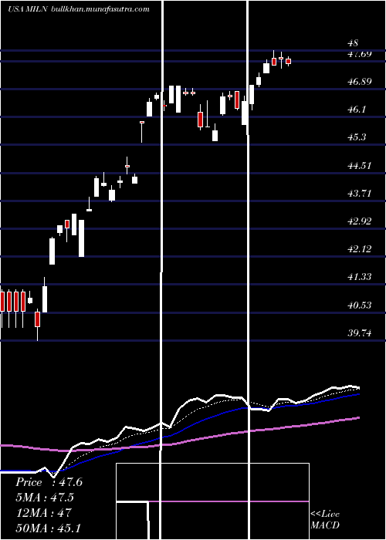
Task: Open the bullkhan.munafasutra.com watermark link
Action: click(x=100, y=9)
